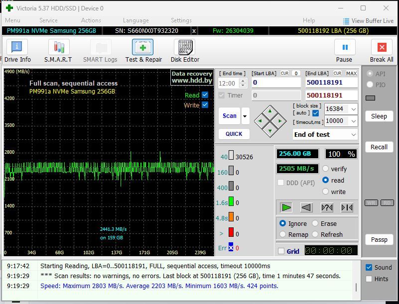Open the Language menu
399x304 pixels.
136,20
